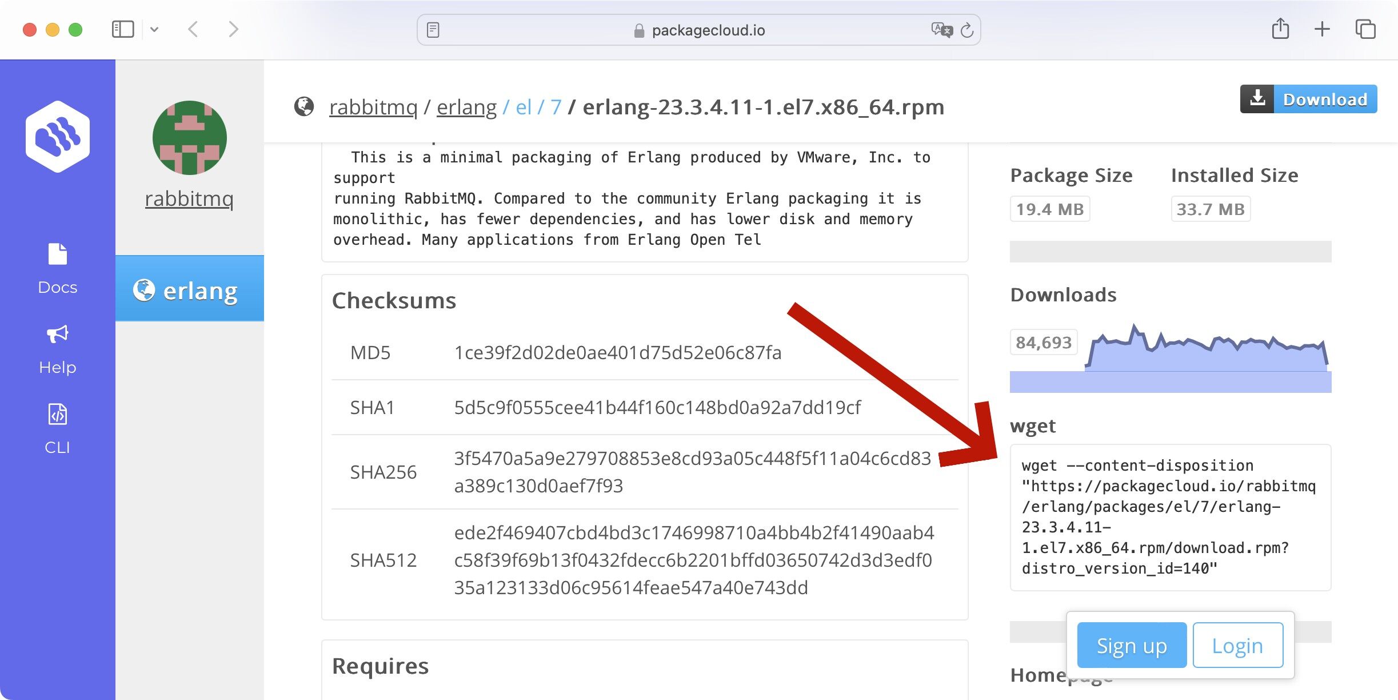Open a new tab with plus icon
This screenshot has width=1398, height=700.
coord(1322,29)
